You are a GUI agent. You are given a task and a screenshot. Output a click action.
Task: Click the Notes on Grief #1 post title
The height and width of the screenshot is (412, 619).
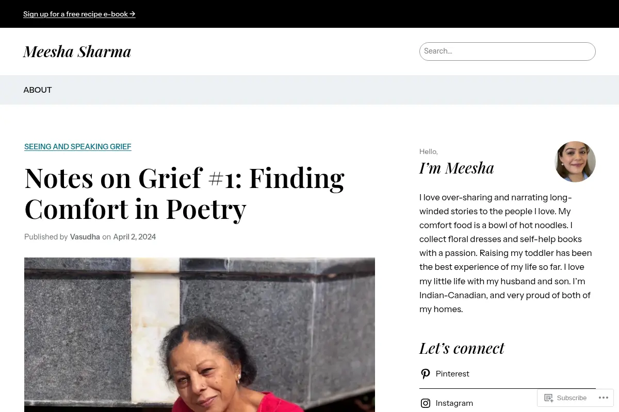184,193
